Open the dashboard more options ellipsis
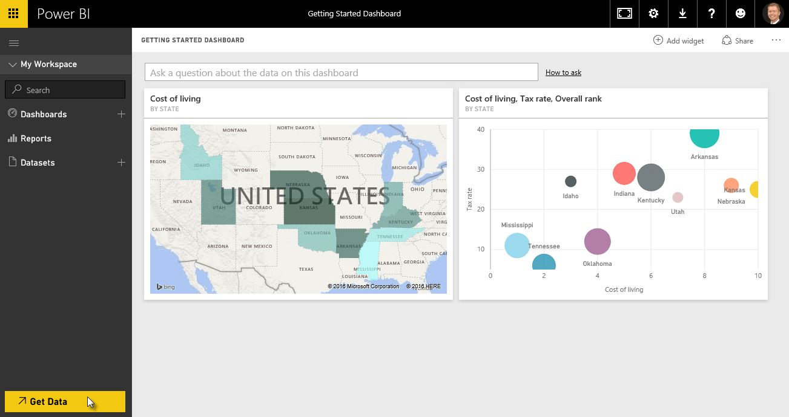Screen dimensions: 789x417 [x=776, y=40]
